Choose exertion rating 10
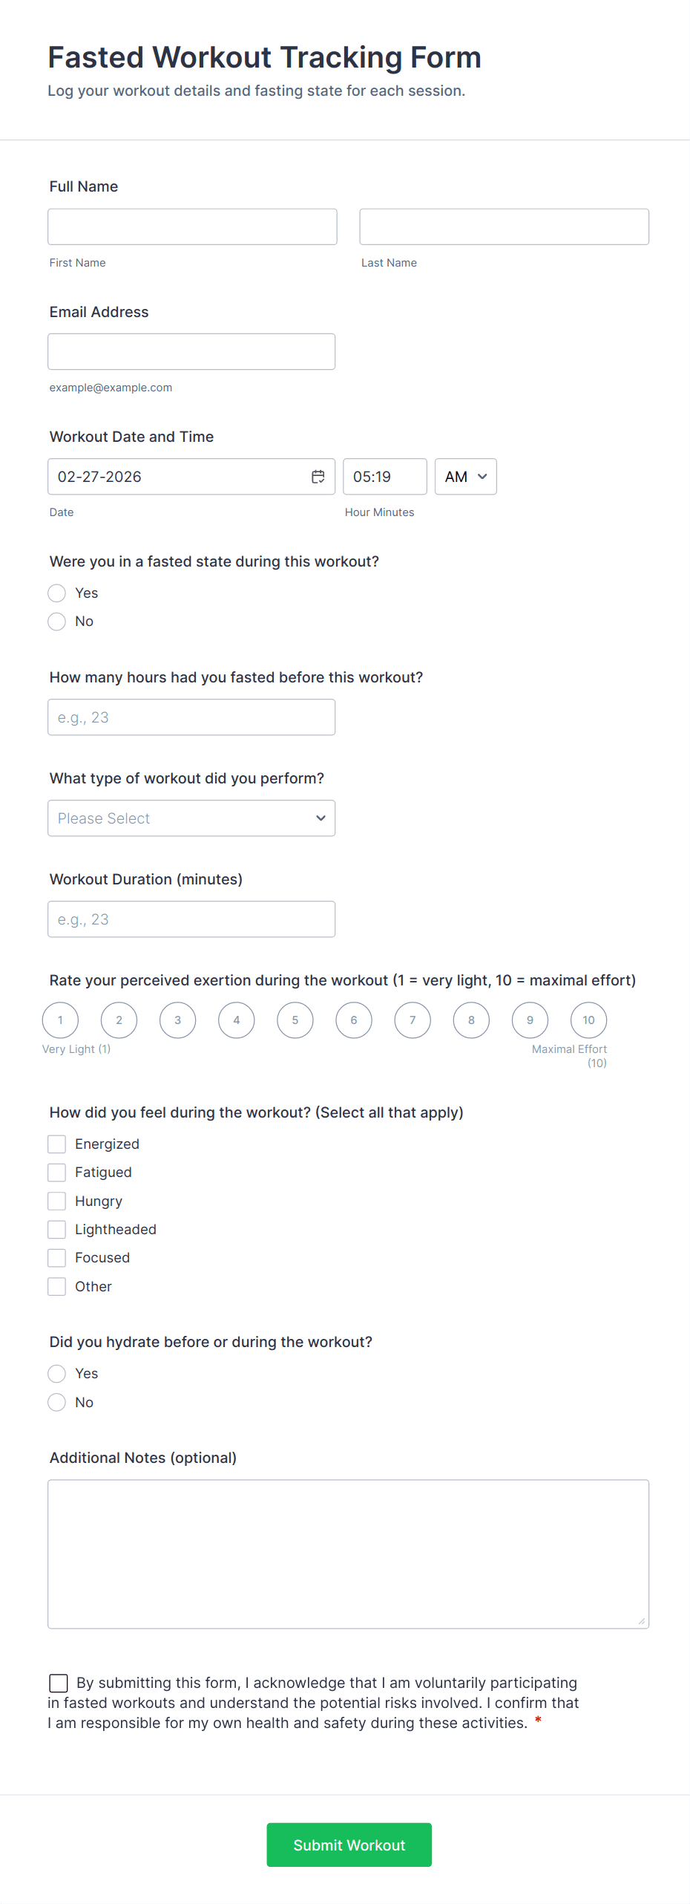Screen dimensions: 690x1904 (588, 1020)
